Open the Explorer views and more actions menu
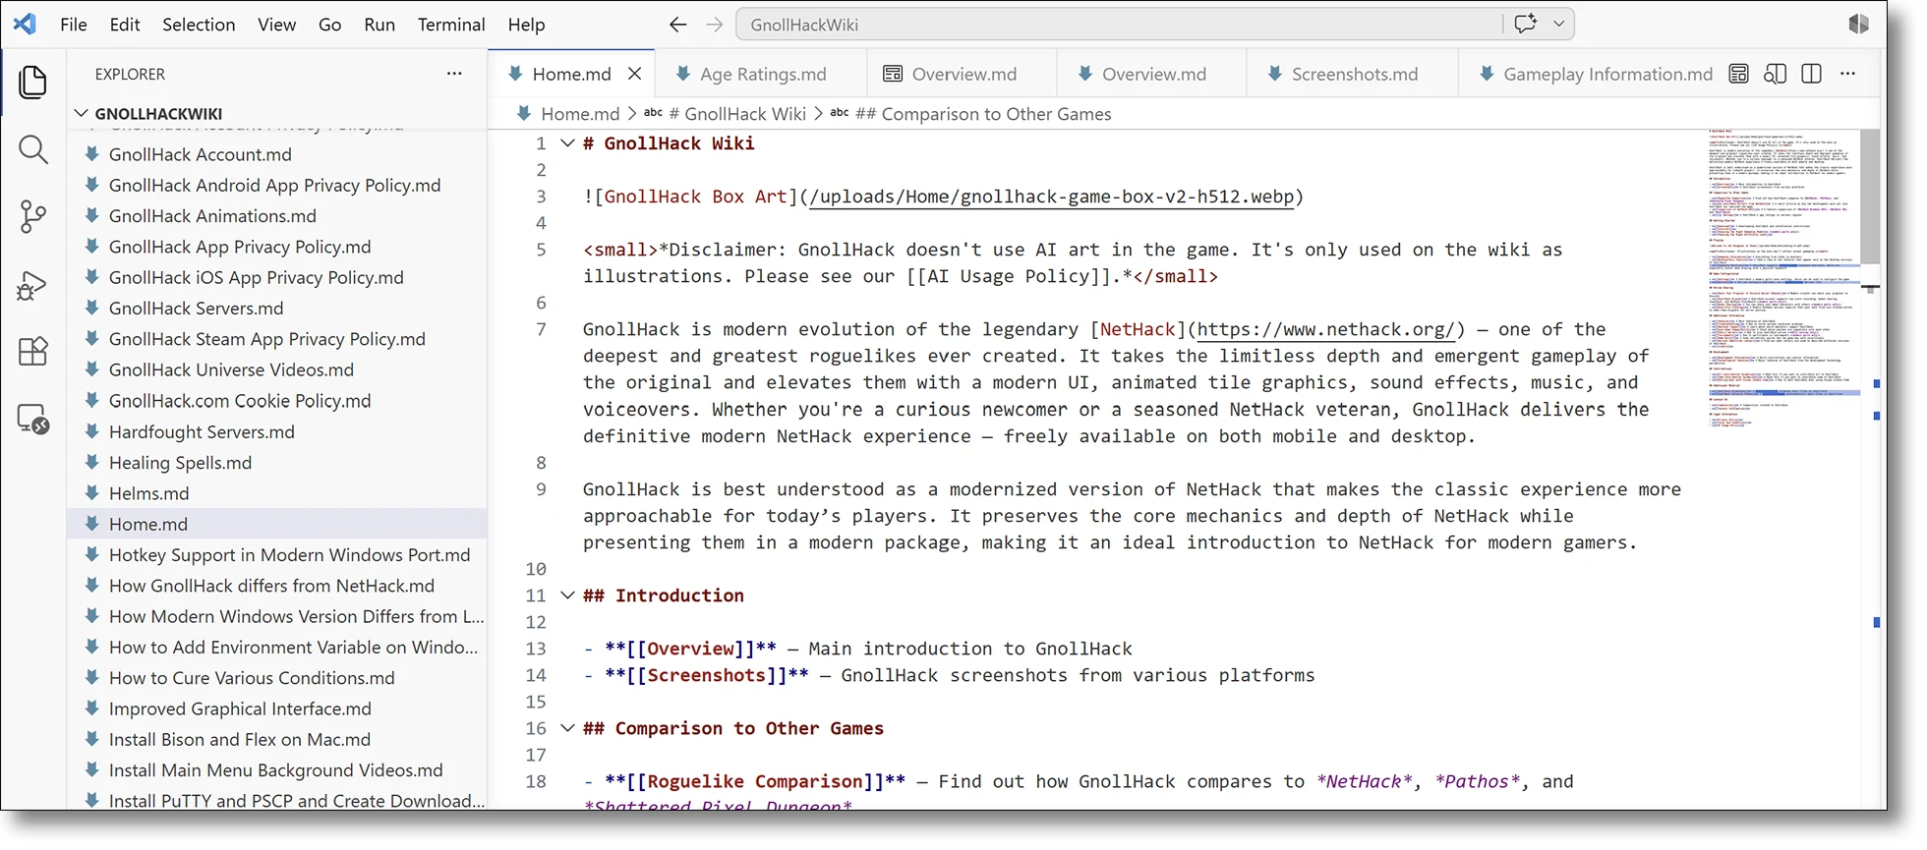Screen dimensions: 1927x850 click(x=454, y=74)
